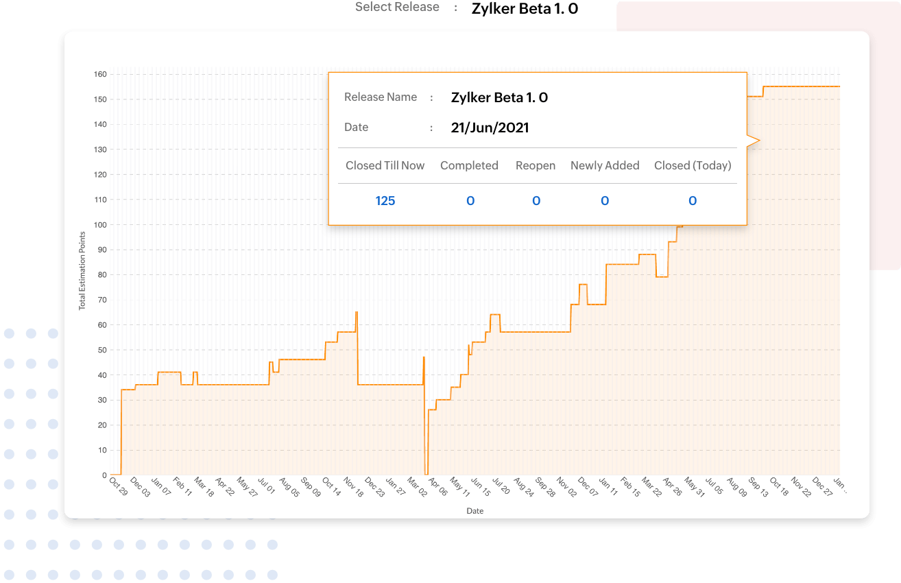Click the y-axis label 70
Image resolution: width=901 pixels, height=583 pixels.
coord(103,300)
